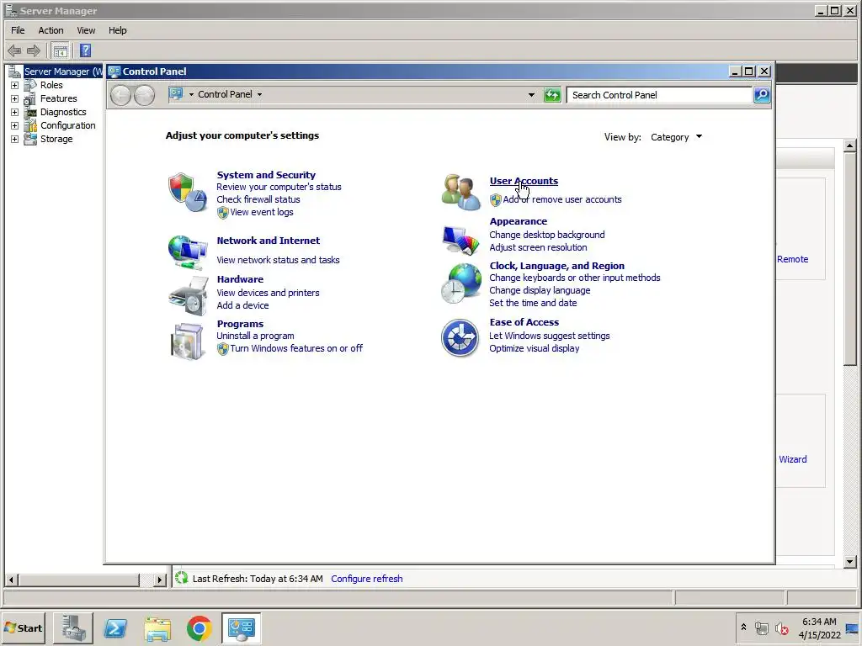Screen dimensions: 862x646
Task: Click the right pane scroll up arrow
Action: [x=850, y=146]
